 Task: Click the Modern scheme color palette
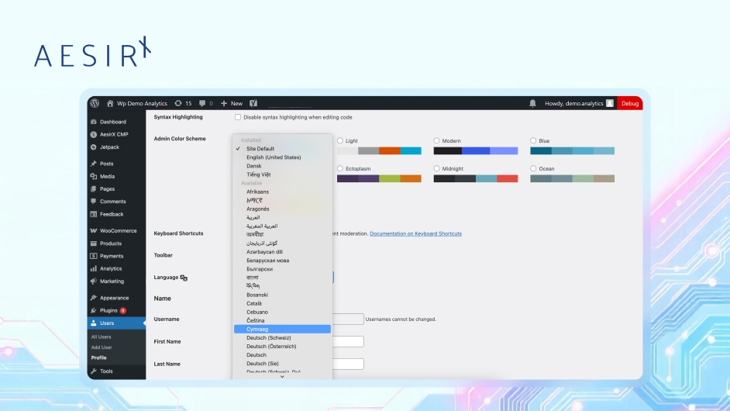pyautogui.click(x=476, y=151)
